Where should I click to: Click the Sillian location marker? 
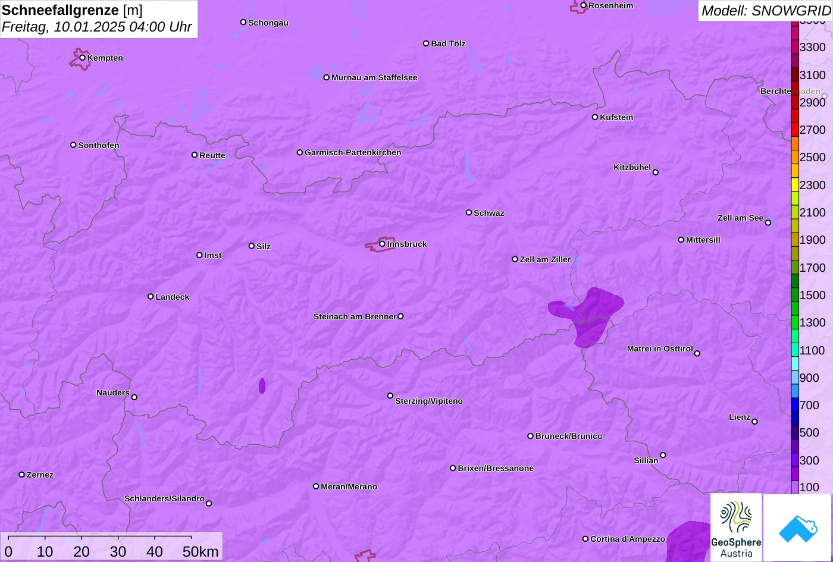point(663,456)
